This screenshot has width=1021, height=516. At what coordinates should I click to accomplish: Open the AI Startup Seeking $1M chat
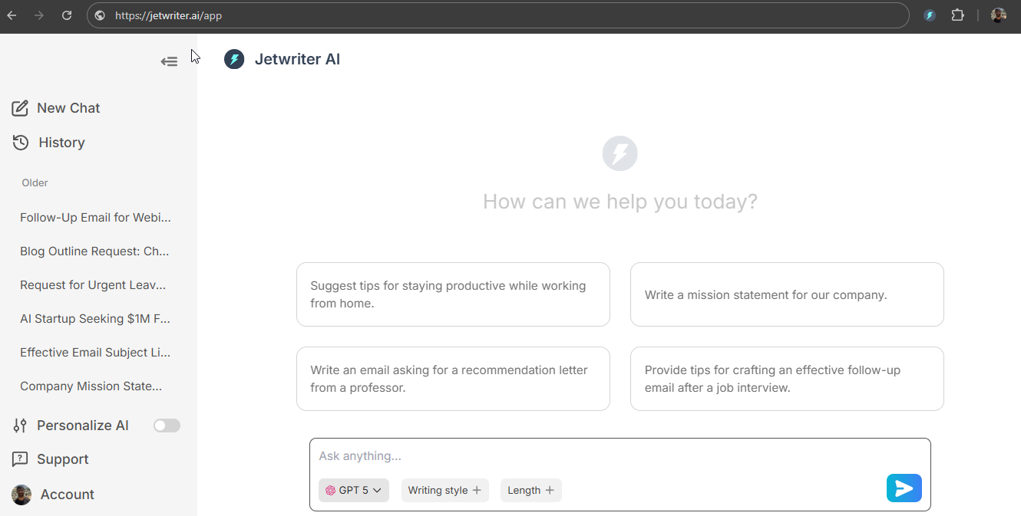(x=95, y=319)
